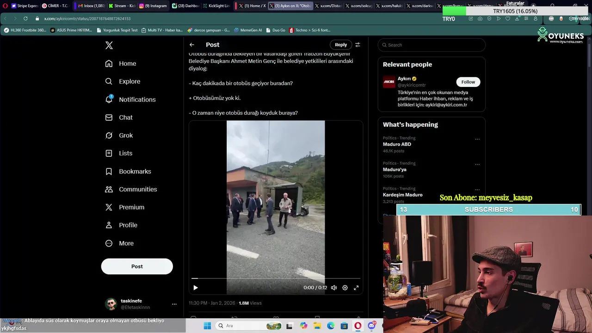
Task: Open the X logo home link
Action: (x=109, y=45)
